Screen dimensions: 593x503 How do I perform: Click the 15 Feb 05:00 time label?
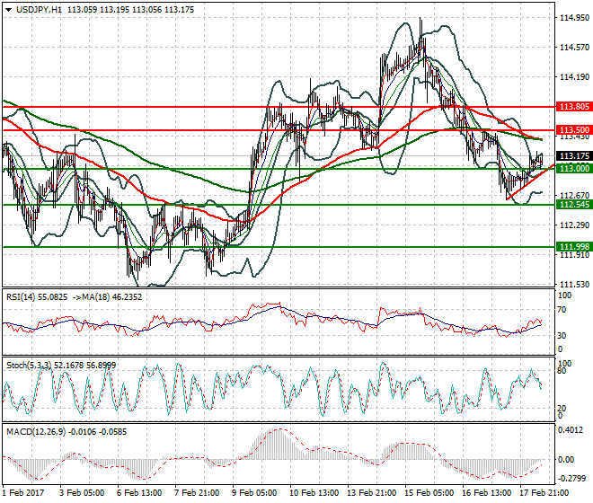[429, 493]
